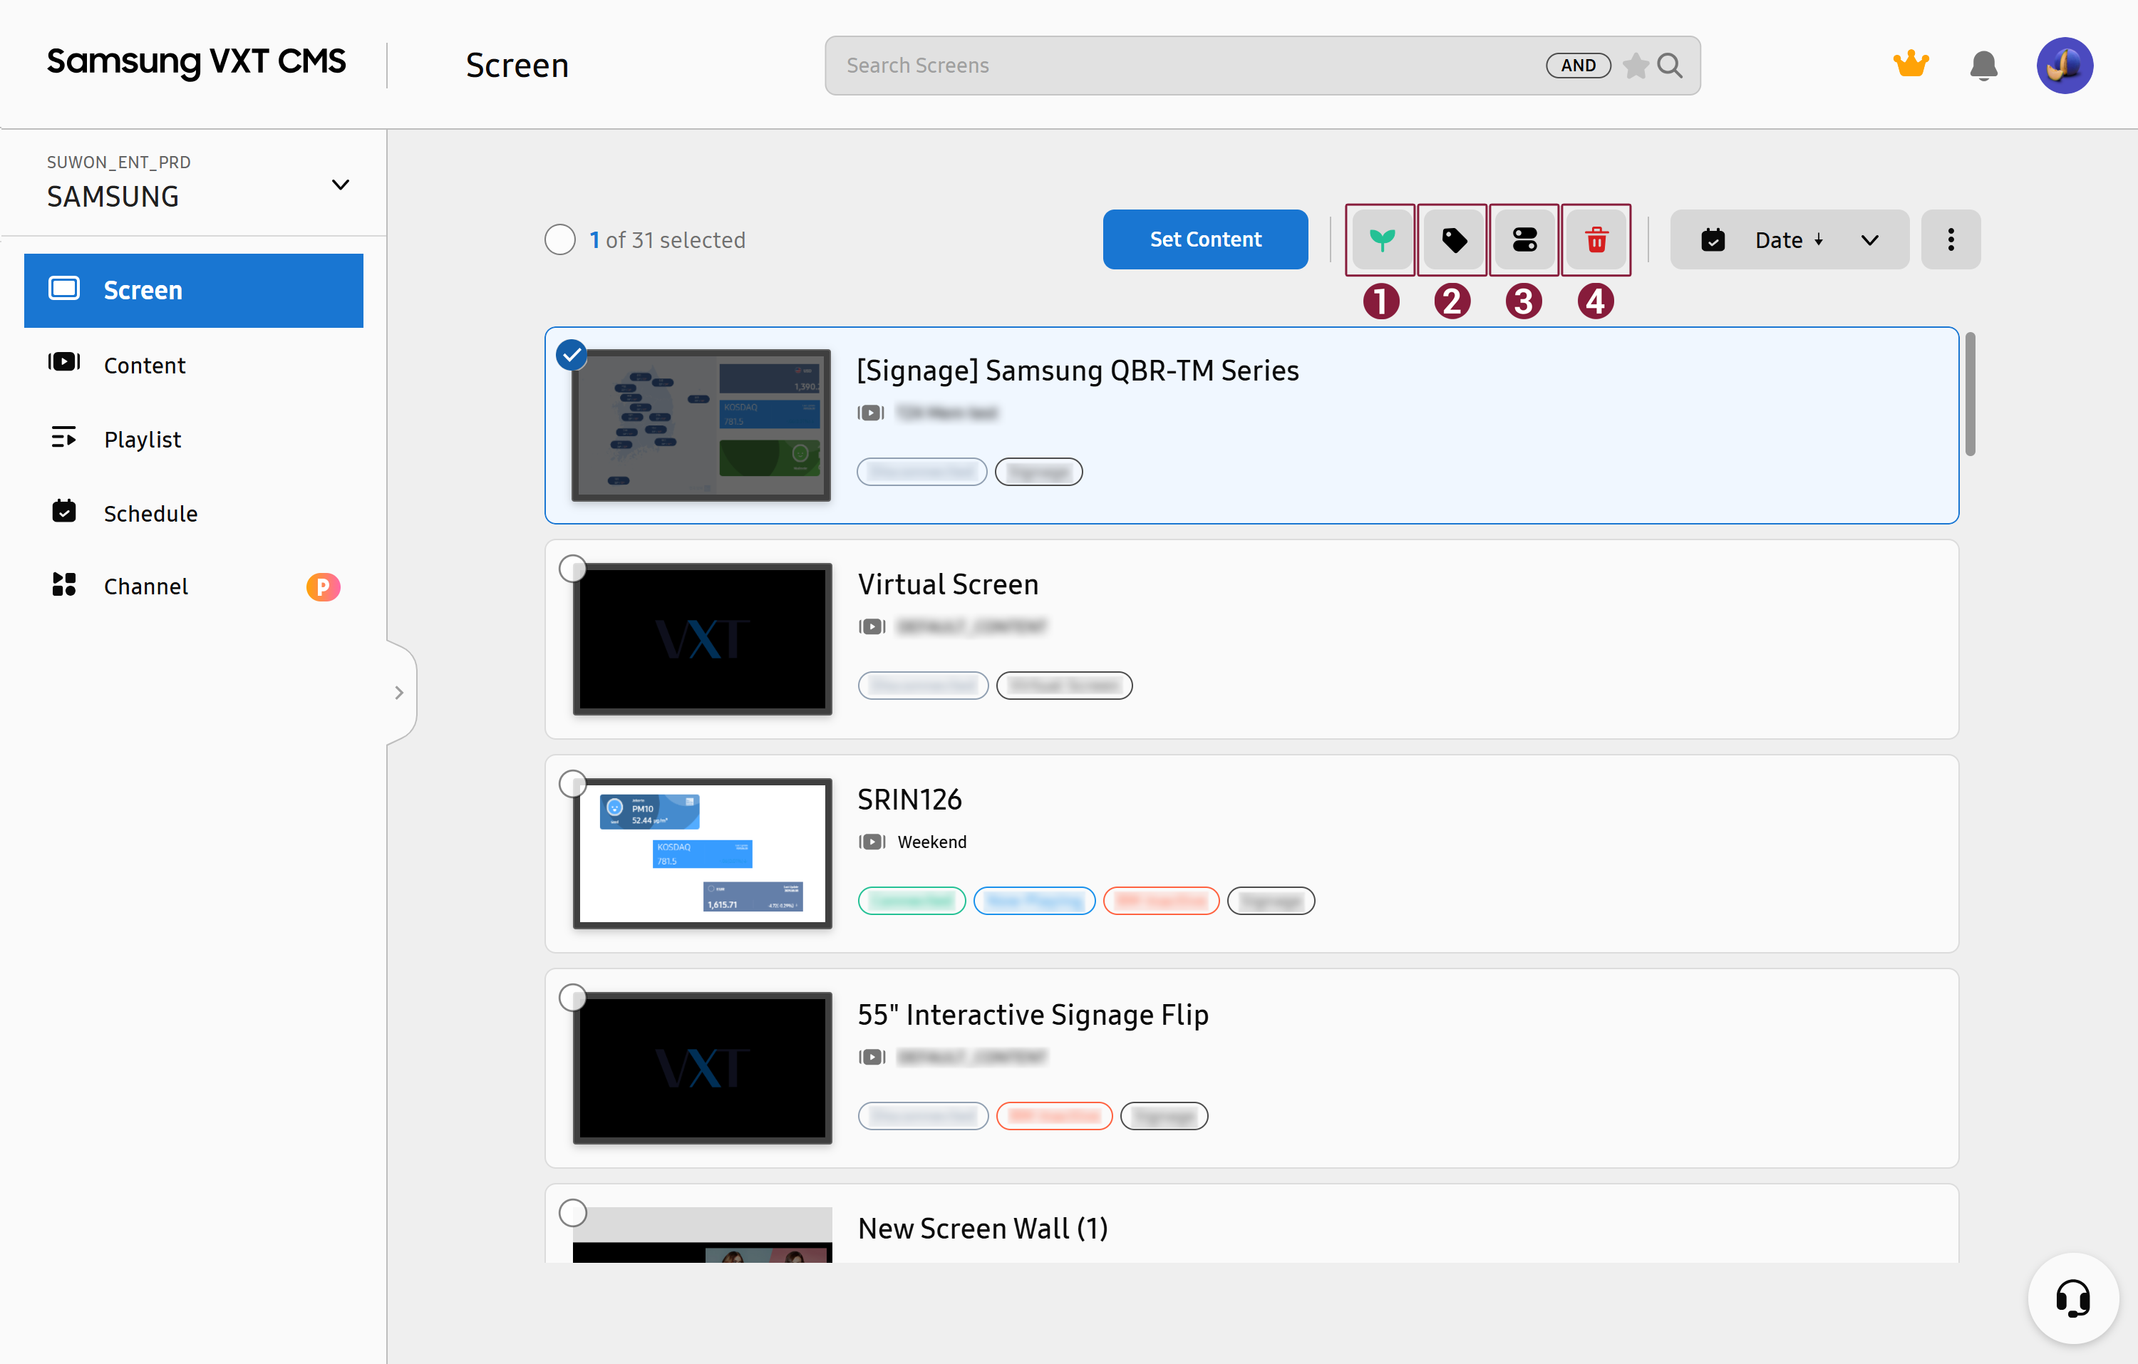
Task: Uncheck the Samsung QBR-TM Series screen
Action: [572, 355]
